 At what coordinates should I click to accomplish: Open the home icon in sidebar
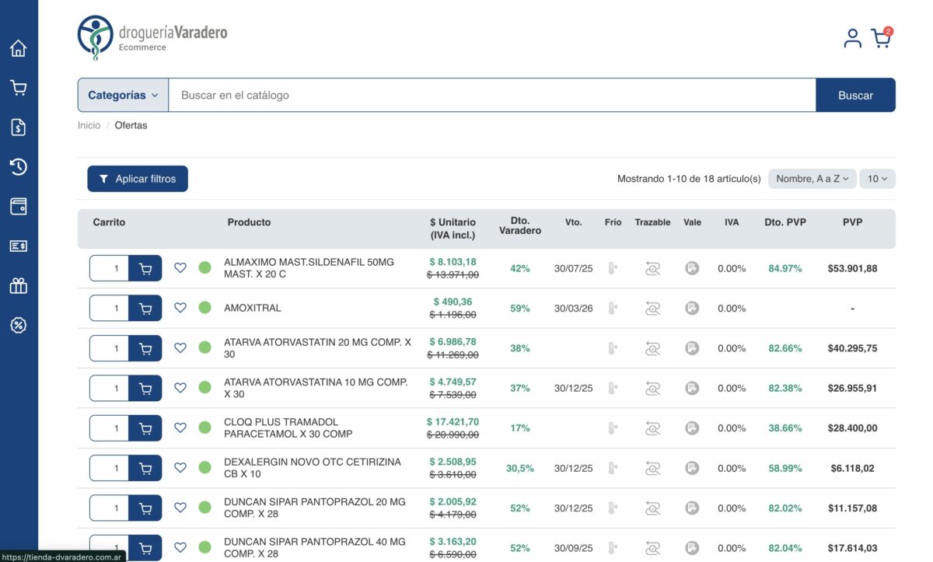[x=19, y=48]
